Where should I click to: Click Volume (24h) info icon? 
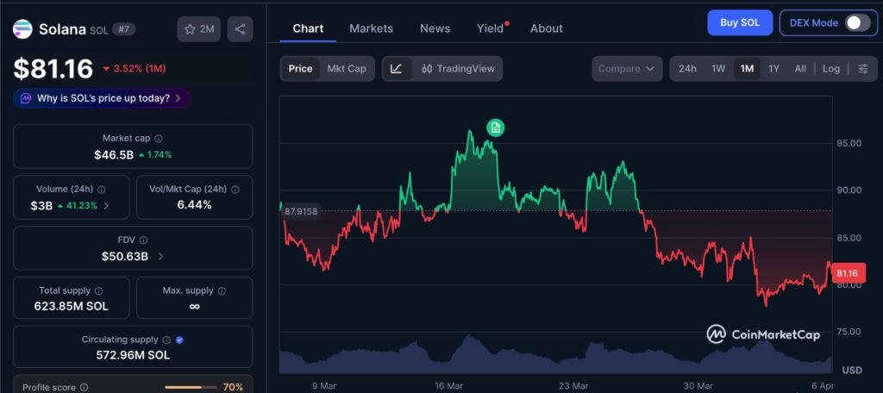102,190
